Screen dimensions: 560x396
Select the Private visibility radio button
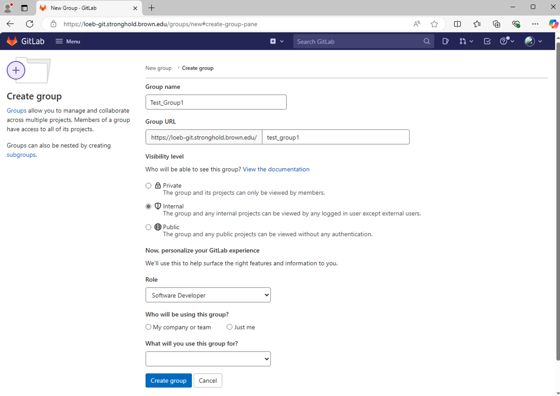click(149, 186)
